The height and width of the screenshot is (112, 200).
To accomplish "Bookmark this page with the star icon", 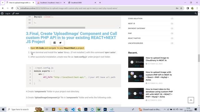I will point(181,8).
